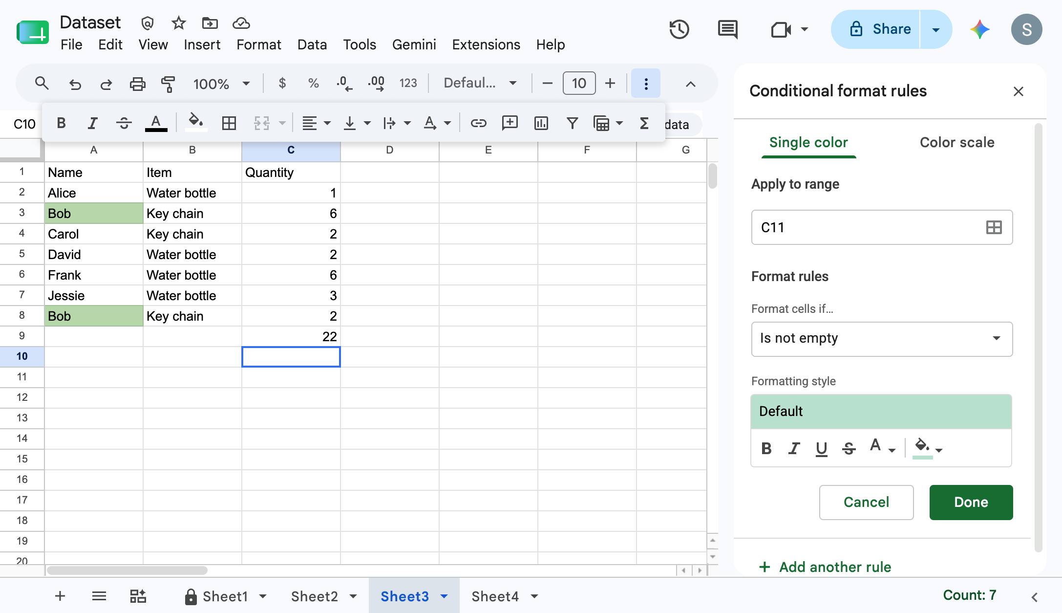
Task: Open the select data range grid icon
Action: [994, 227]
